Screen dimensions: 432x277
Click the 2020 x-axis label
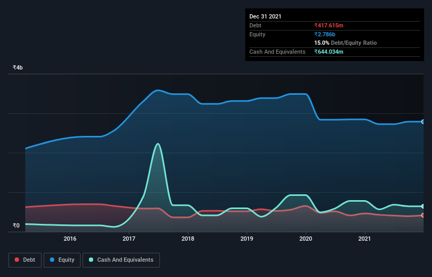tap(306, 239)
